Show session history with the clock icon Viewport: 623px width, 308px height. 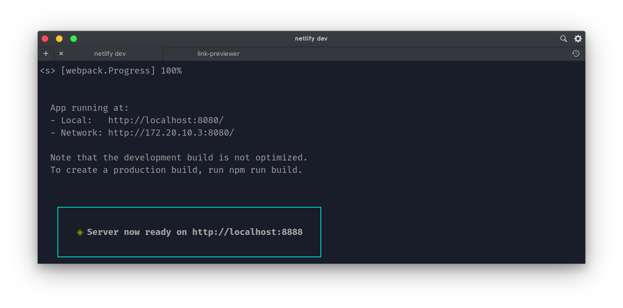pyautogui.click(x=576, y=53)
